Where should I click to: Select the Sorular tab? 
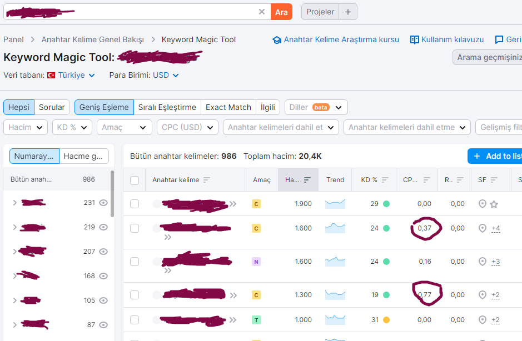(52, 107)
